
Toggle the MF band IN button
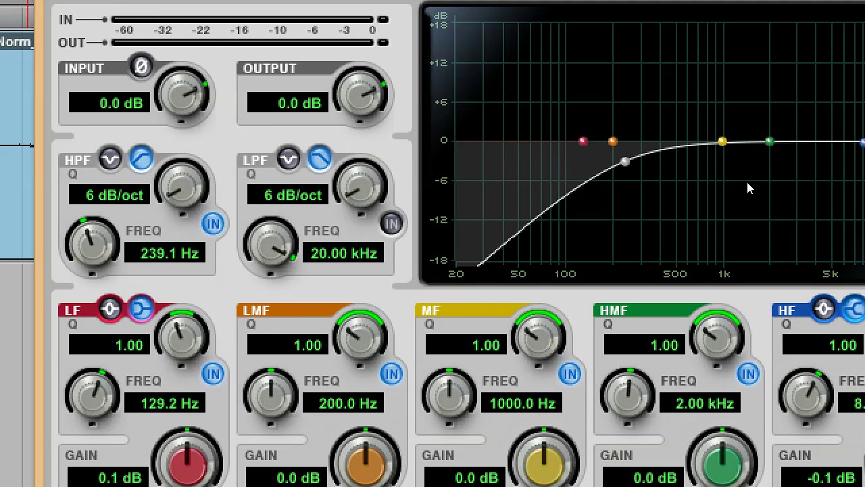coord(570,374)
